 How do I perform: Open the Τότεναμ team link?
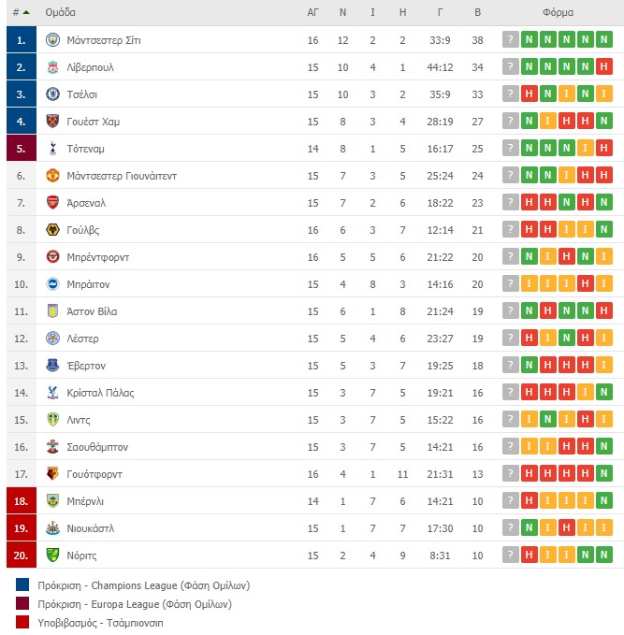tap(85, 149)
